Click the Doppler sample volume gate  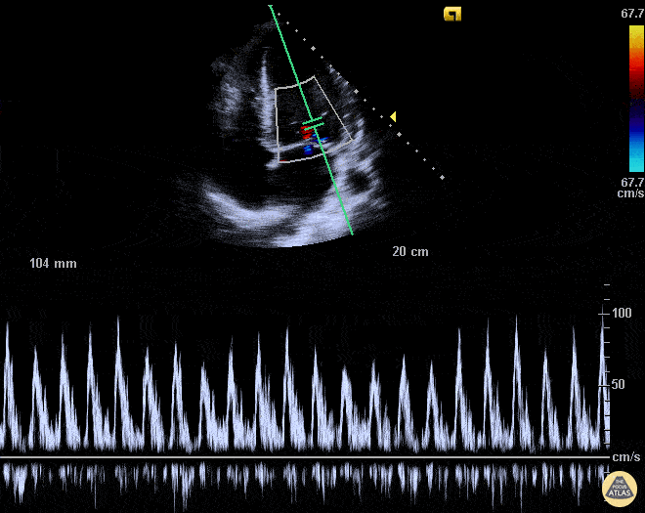(x=314, y=124)
